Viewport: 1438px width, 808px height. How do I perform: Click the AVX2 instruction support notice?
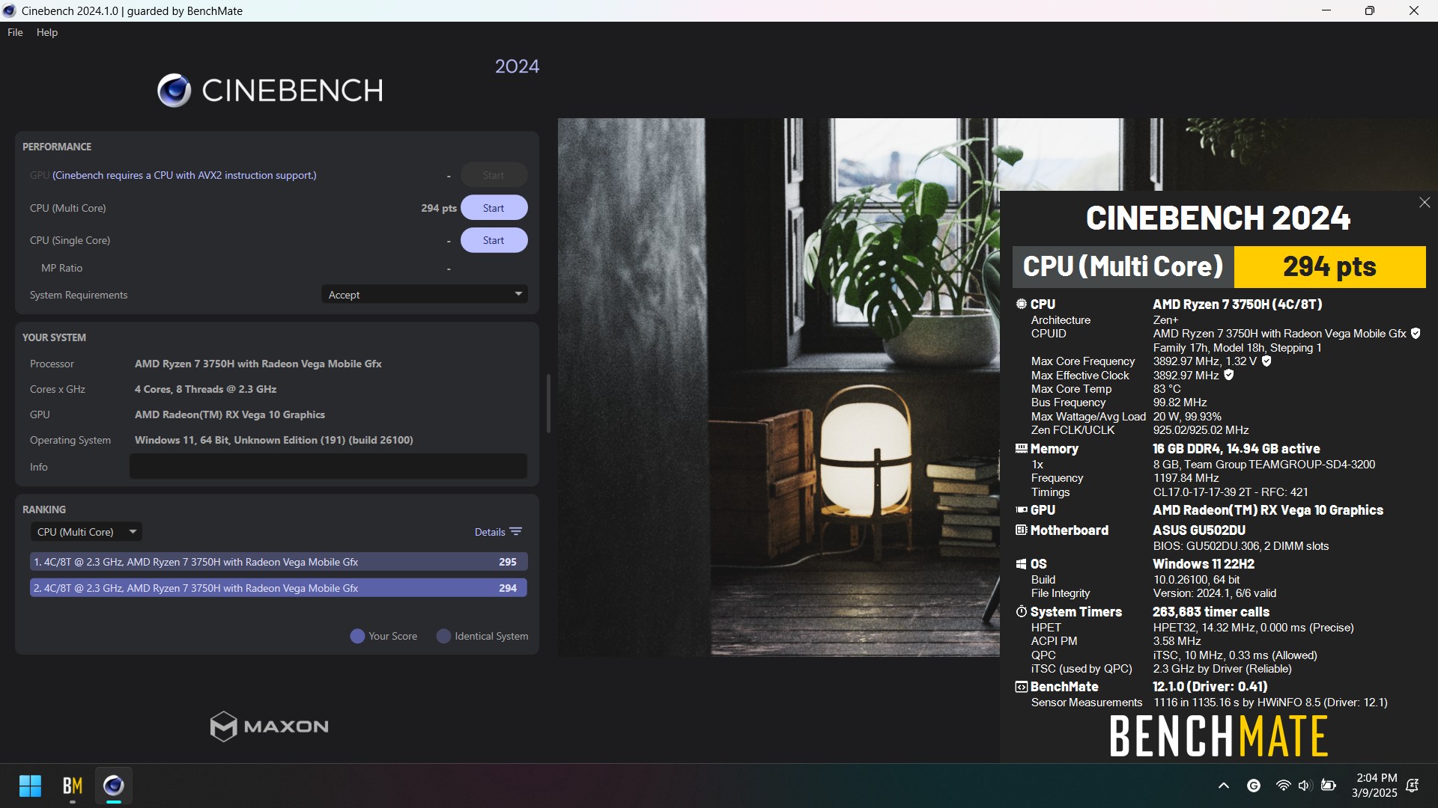click(184, 175)
